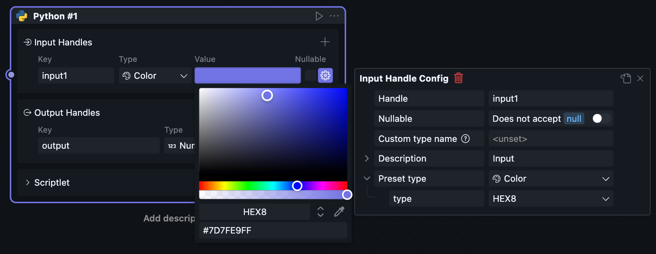The height and width of the screenshot is (254, 656).
Task: Delete the input handle config
Action: pos(458,78)
